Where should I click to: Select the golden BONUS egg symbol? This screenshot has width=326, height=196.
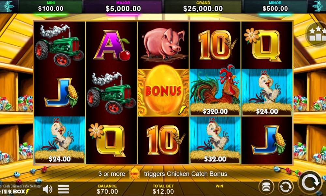163,92
